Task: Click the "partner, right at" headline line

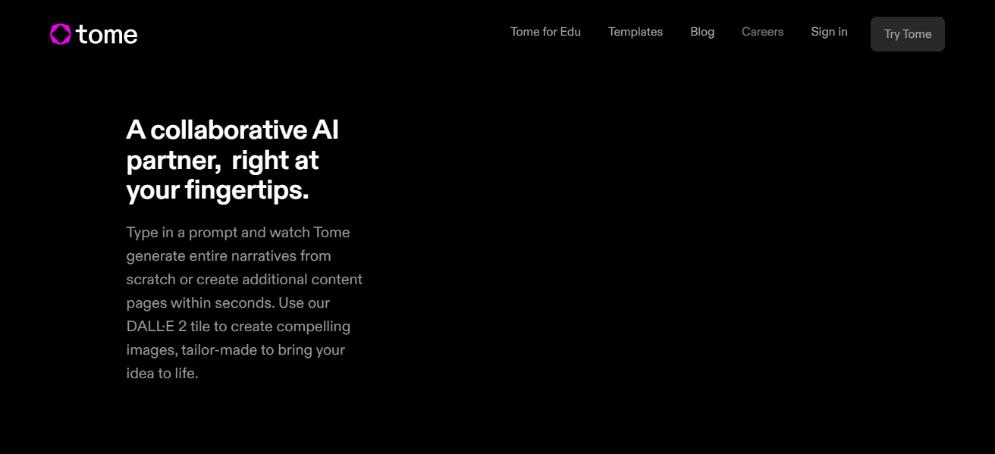Action: coord(222,161)
